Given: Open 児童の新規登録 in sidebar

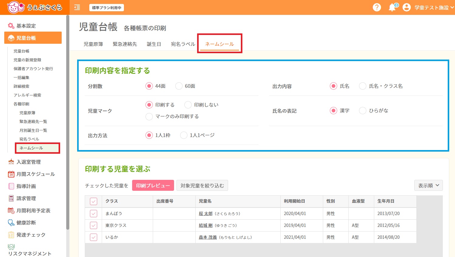Looking at the screenshot, I should (27, 60).
